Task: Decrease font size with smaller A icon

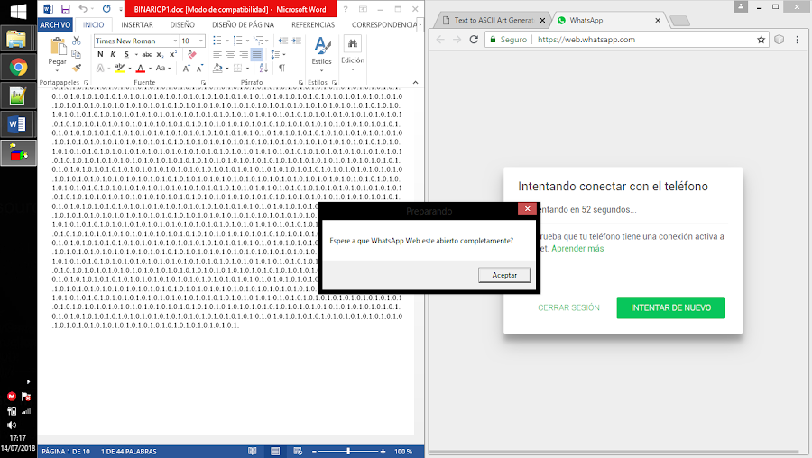Action: pyautogui.click(x=199, y=69)
